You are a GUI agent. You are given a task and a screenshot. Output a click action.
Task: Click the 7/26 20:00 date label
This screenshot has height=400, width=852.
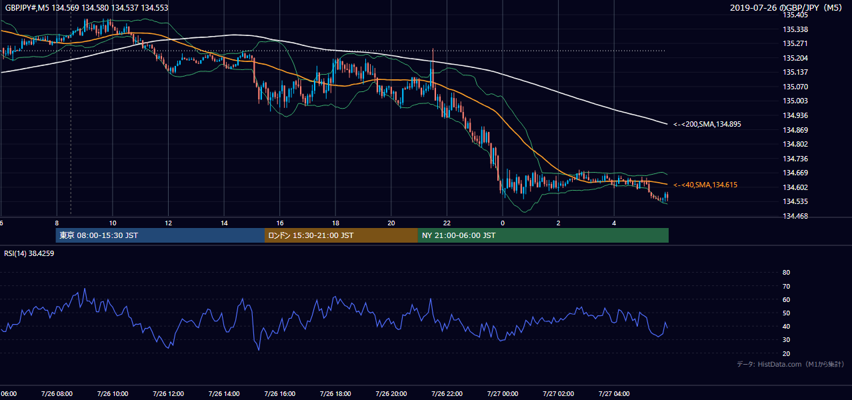[391, 394]
